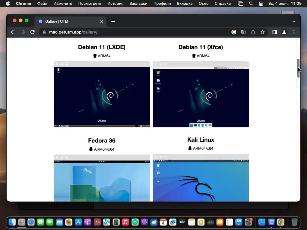Open Podcasts from the Dock

coord(88,222)
